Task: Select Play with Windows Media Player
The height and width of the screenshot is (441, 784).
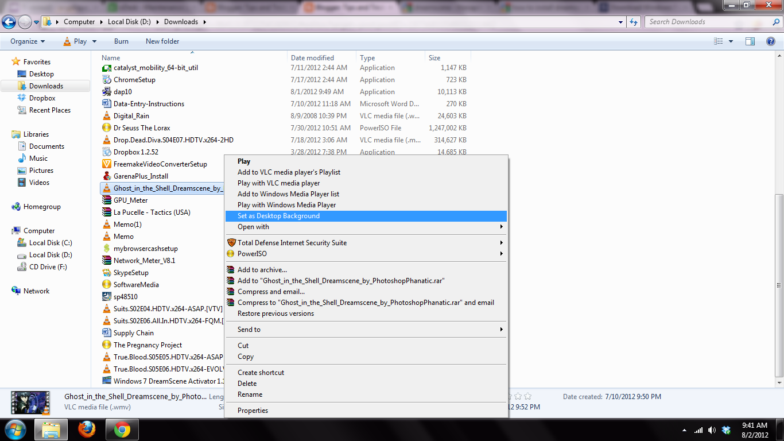Action: tap(286, 205)
